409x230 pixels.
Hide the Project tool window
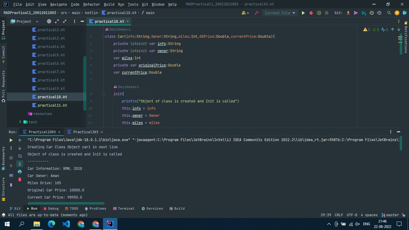[x=82, y=21]
